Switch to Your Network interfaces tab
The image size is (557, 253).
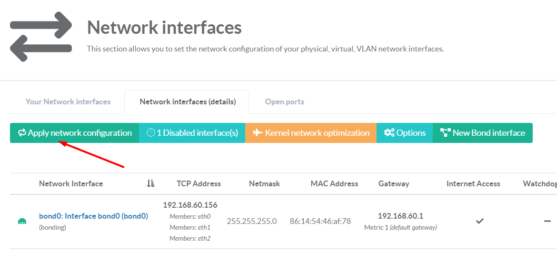tap(68, 101)
